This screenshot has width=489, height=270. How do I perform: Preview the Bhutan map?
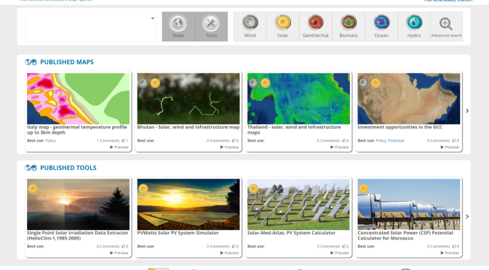[229, 147]
